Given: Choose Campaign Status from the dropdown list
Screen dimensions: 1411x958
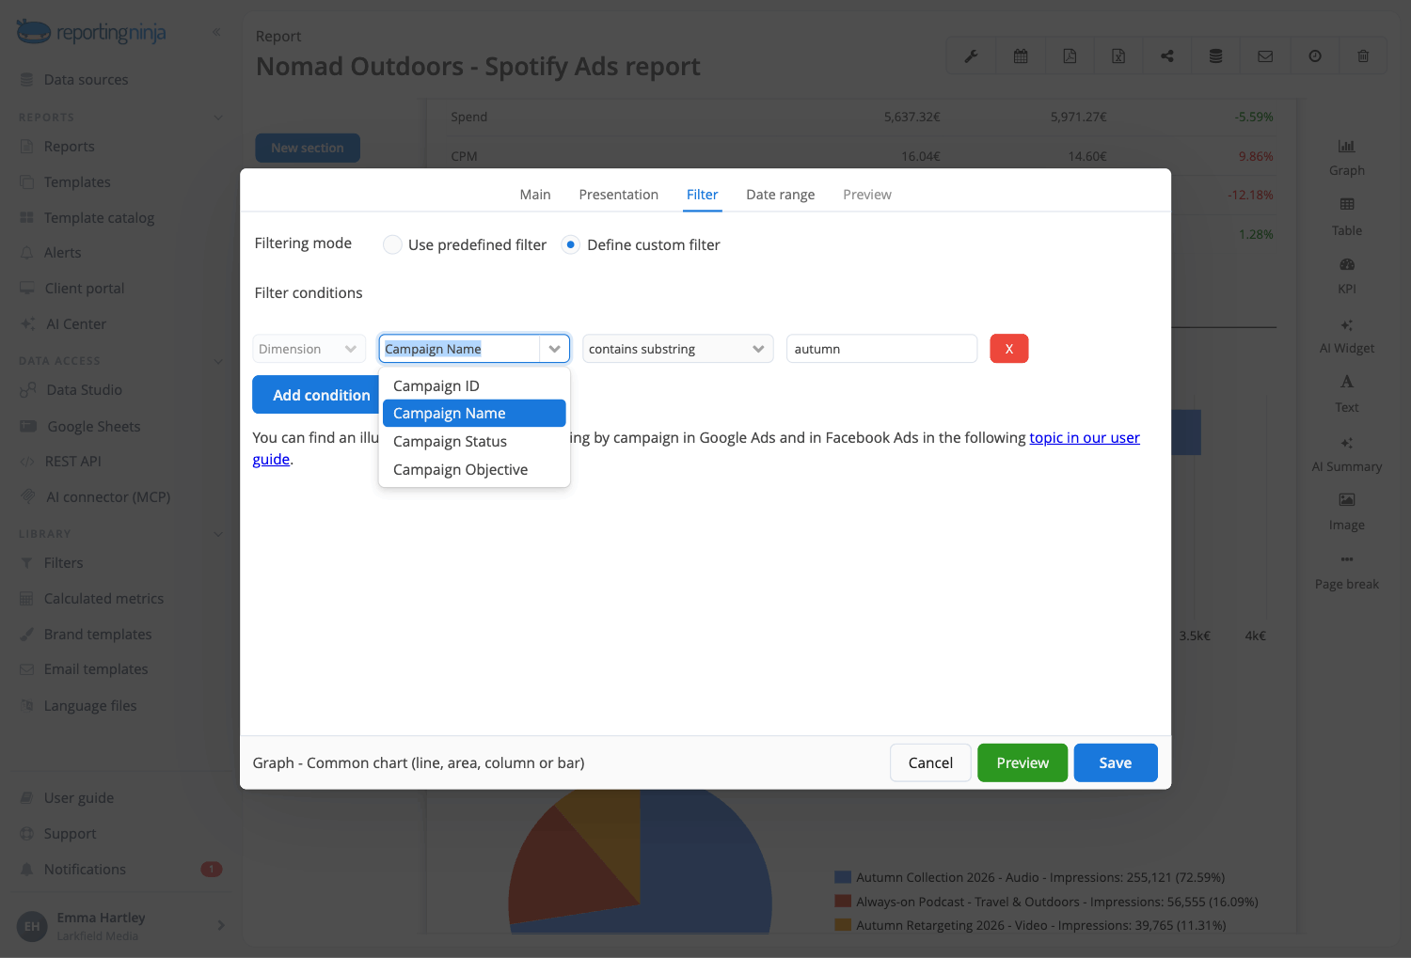Looking at the screenshot, I should (474, 441).
